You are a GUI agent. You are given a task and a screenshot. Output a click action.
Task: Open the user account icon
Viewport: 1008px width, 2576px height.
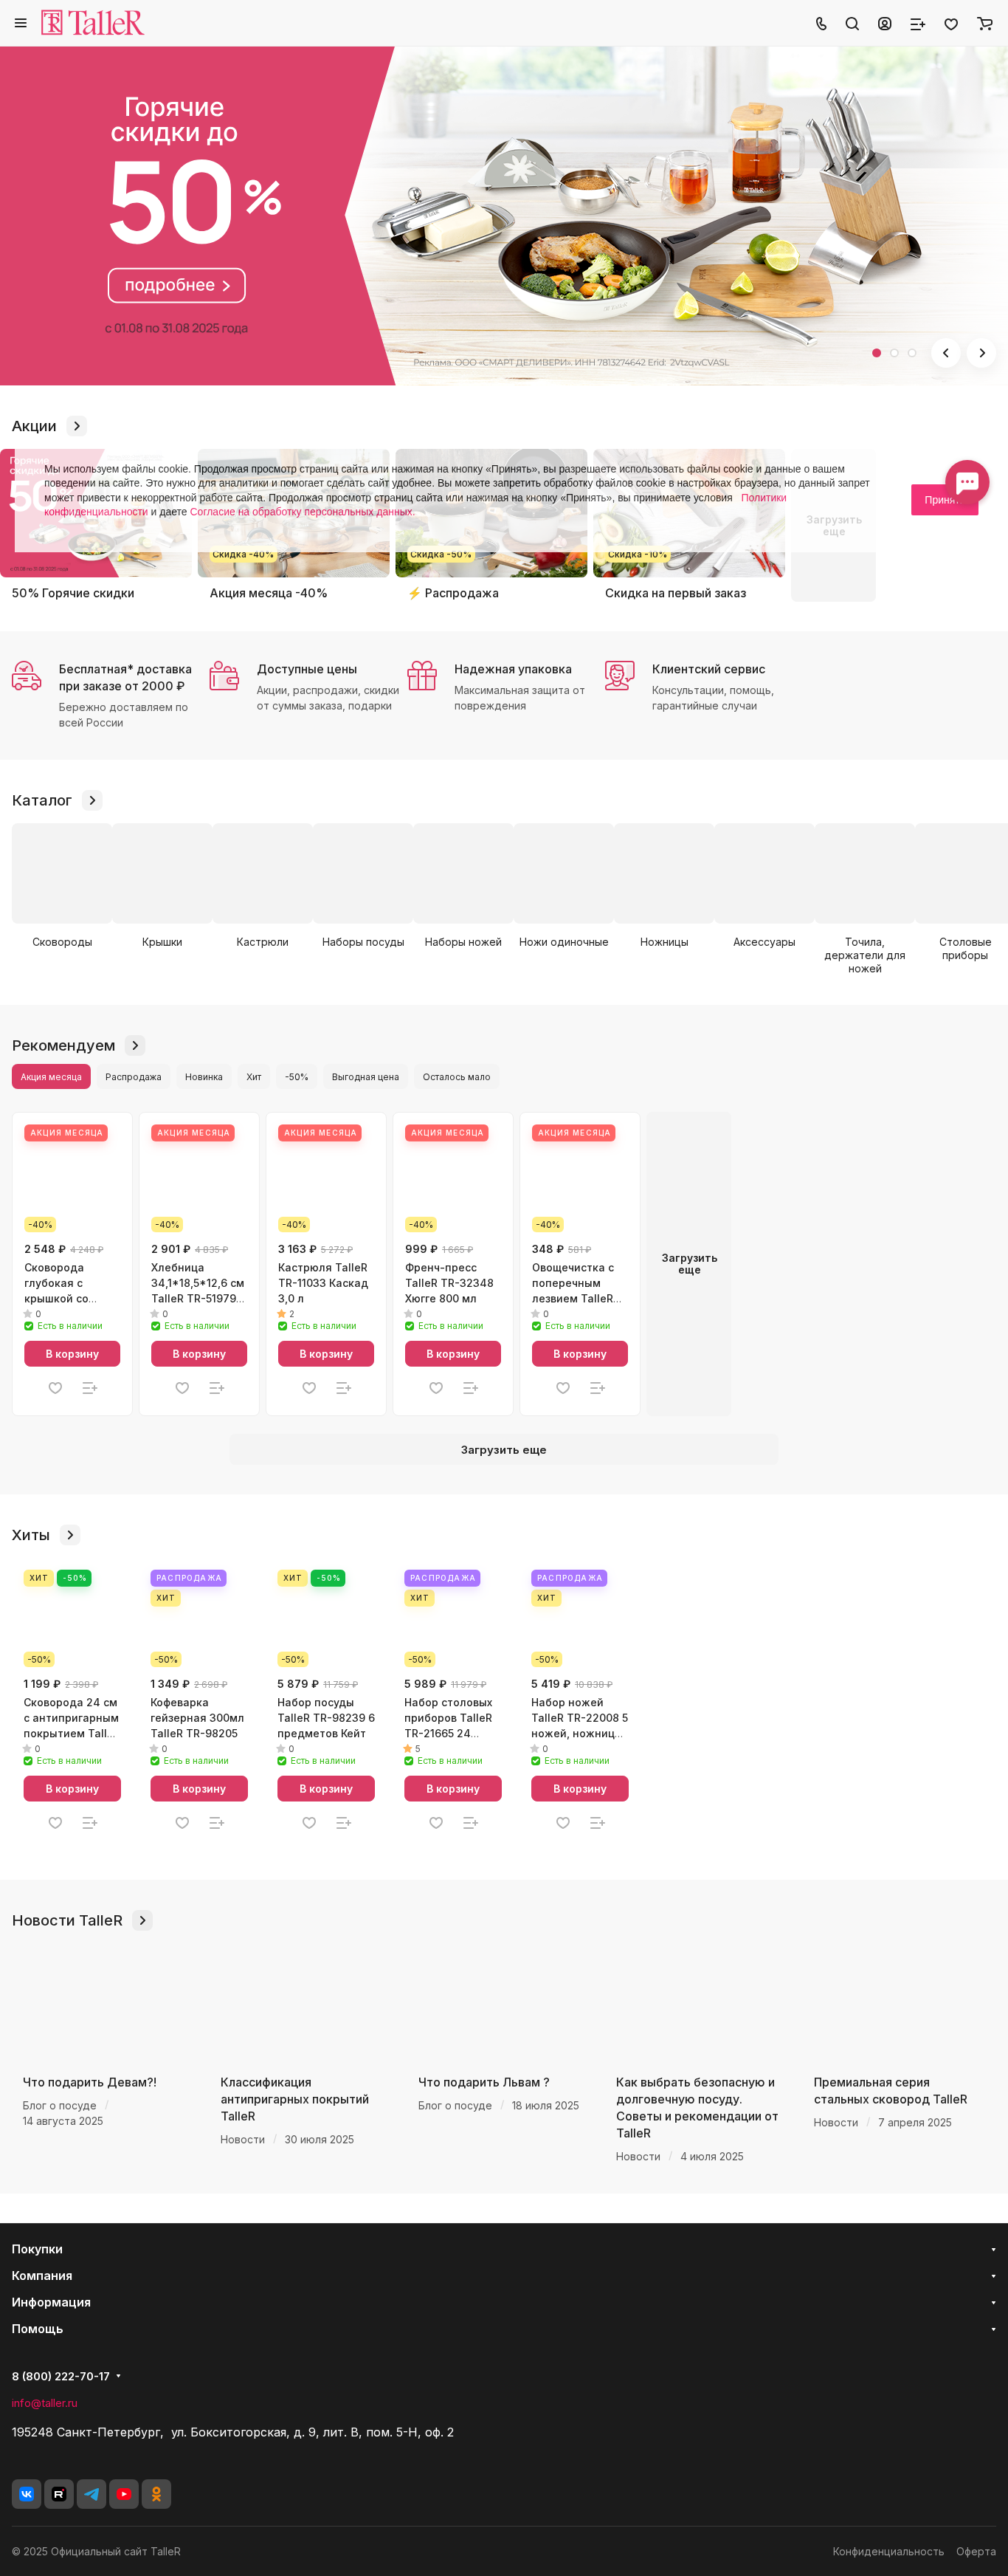(x=885, y=24)
